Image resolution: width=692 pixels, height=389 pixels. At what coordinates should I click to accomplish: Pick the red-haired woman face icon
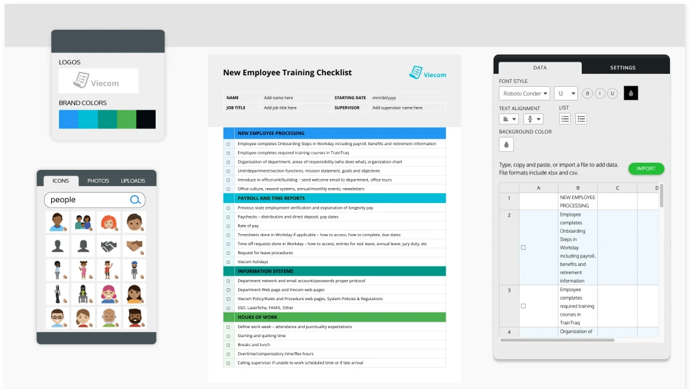108,222
